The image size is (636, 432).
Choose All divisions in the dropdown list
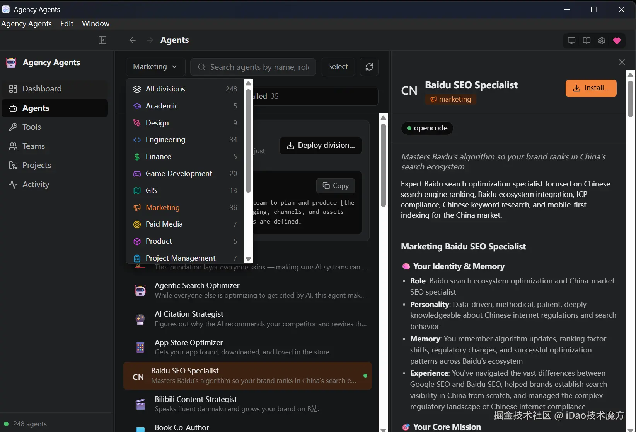click(185, 89)
